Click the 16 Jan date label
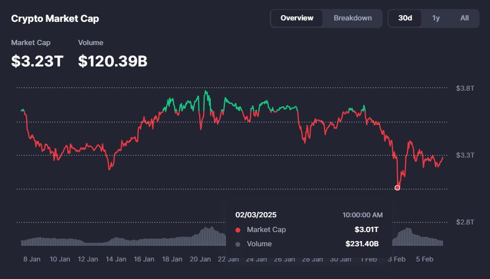Viewport: 490px width, 279px height. point(144,260)
